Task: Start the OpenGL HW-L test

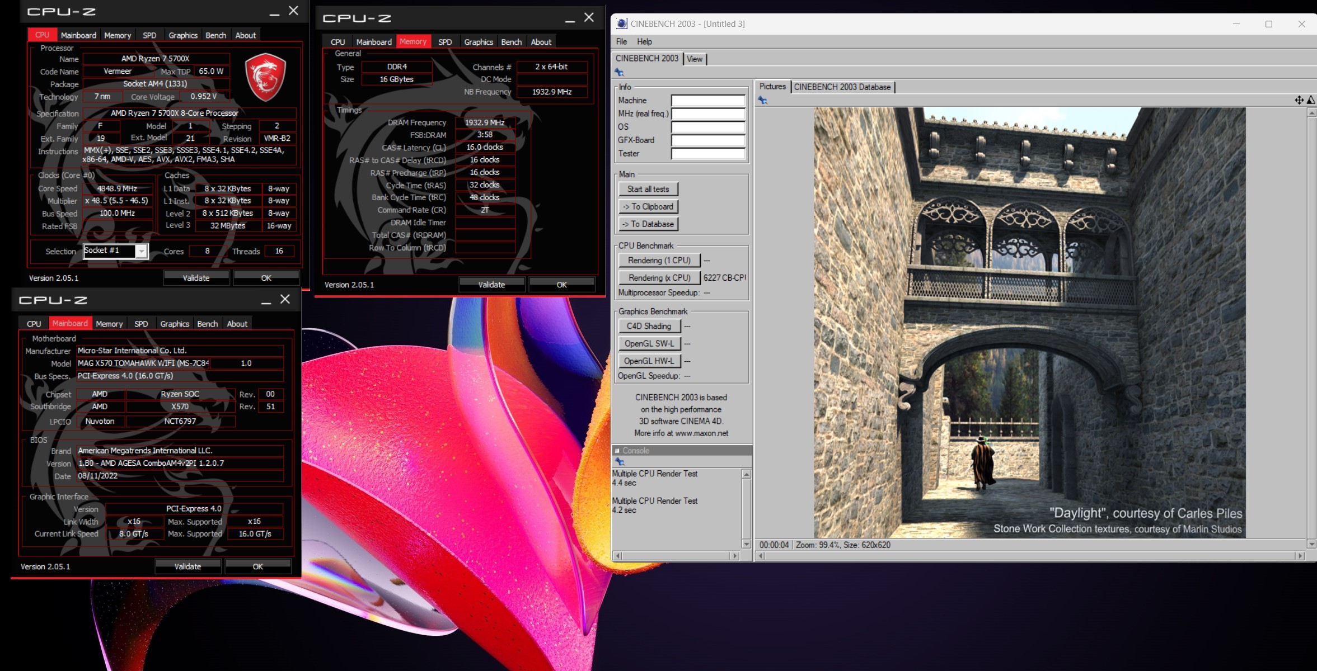Action: 649,361
